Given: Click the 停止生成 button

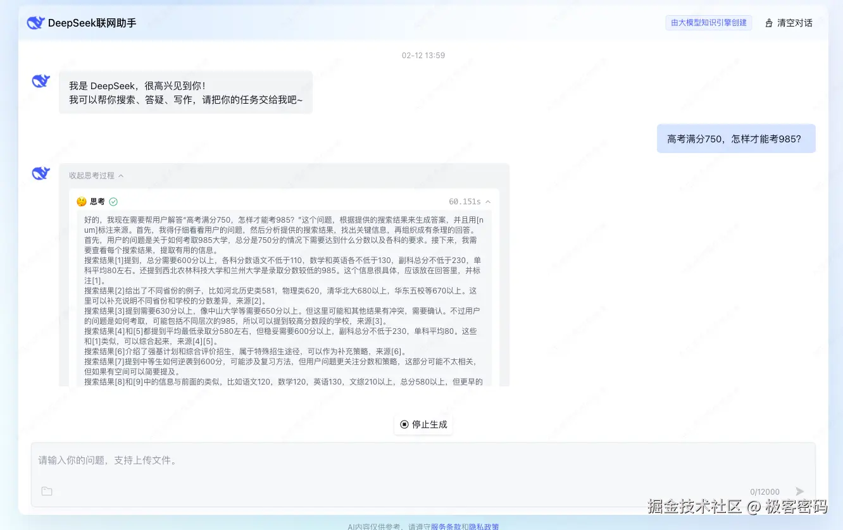Looking at the screenshot, I should [423, 424].
